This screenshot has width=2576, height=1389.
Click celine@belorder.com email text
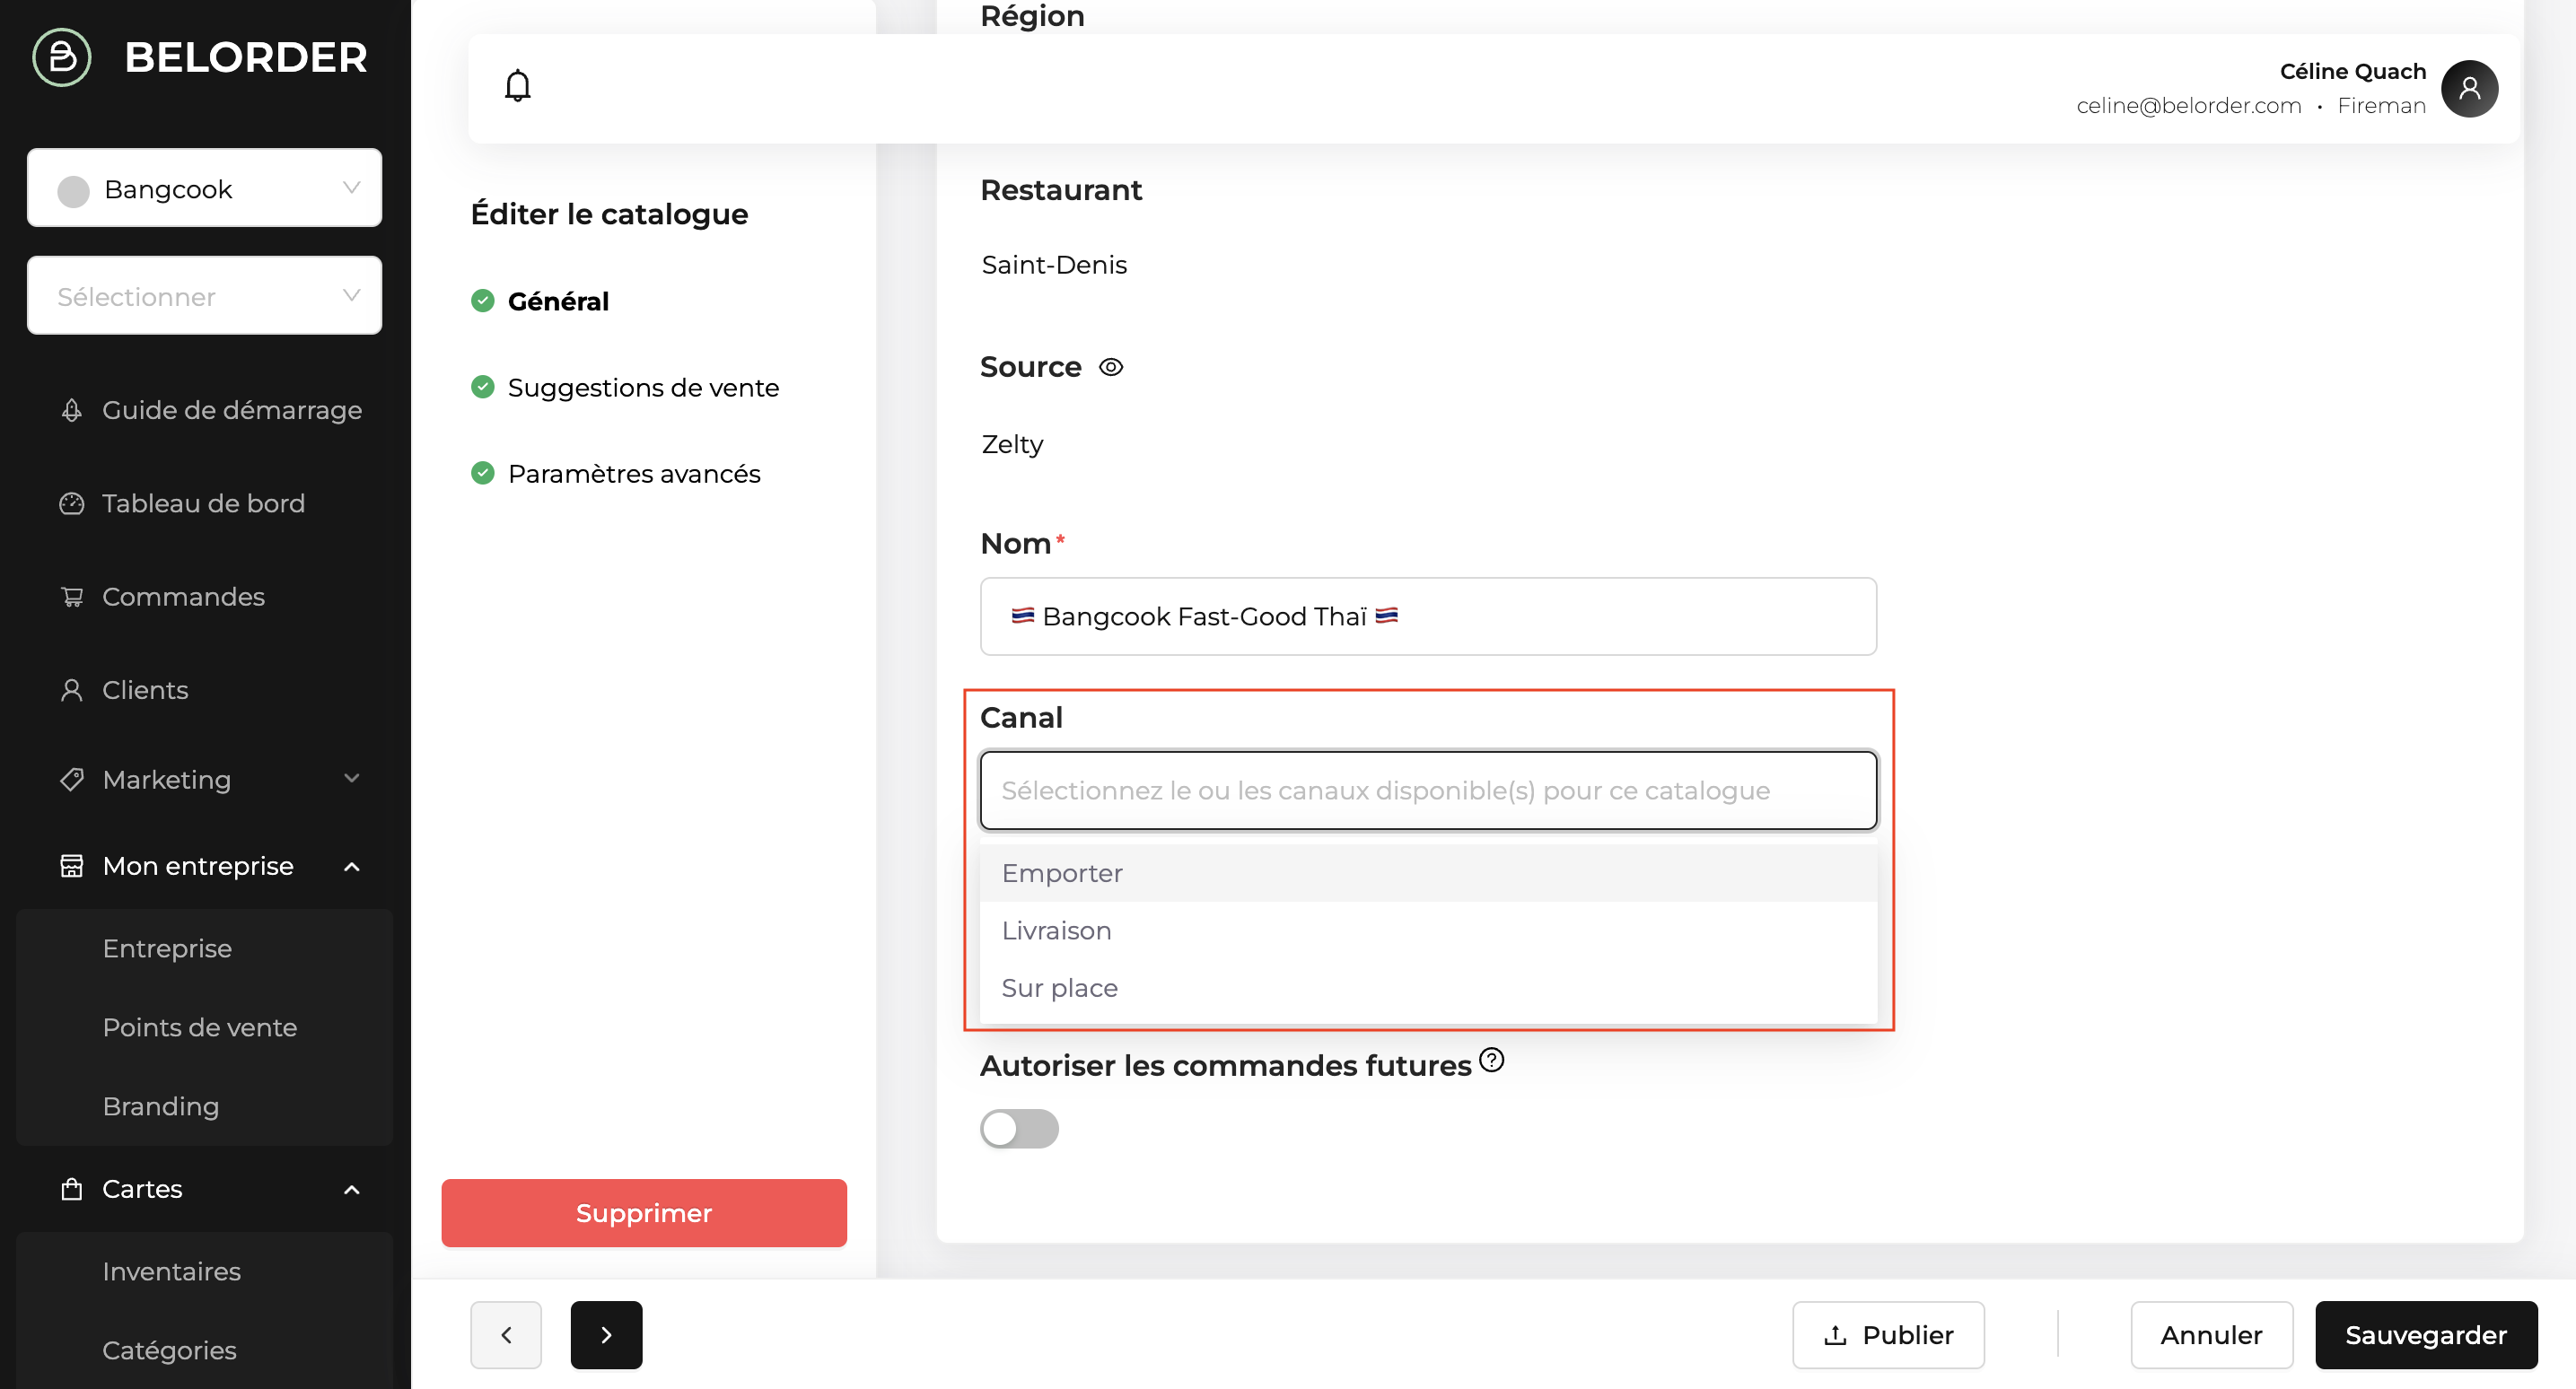pos(2189,106)
